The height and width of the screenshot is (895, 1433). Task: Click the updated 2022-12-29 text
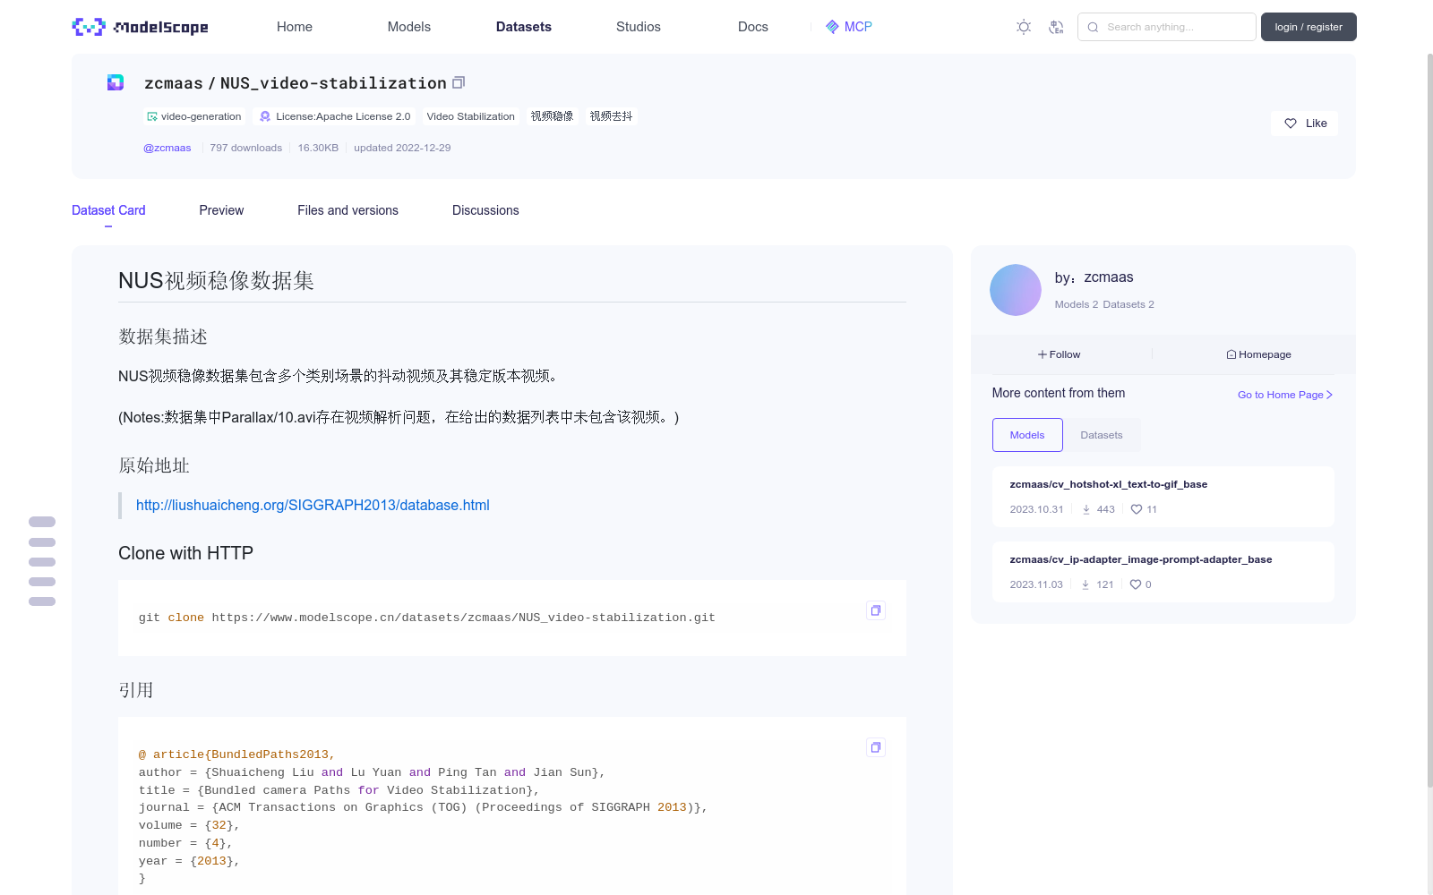click(402, 148)
